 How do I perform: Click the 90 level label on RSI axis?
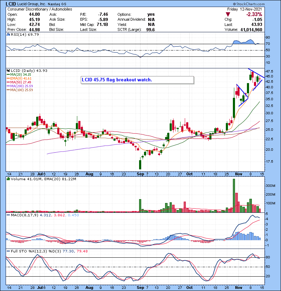coord(268,38)
